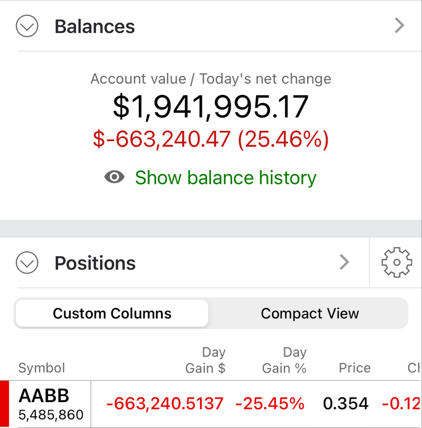Select the AABB price value 0.354
This screenshot has width=422, height=428.
tap(345, 403)
